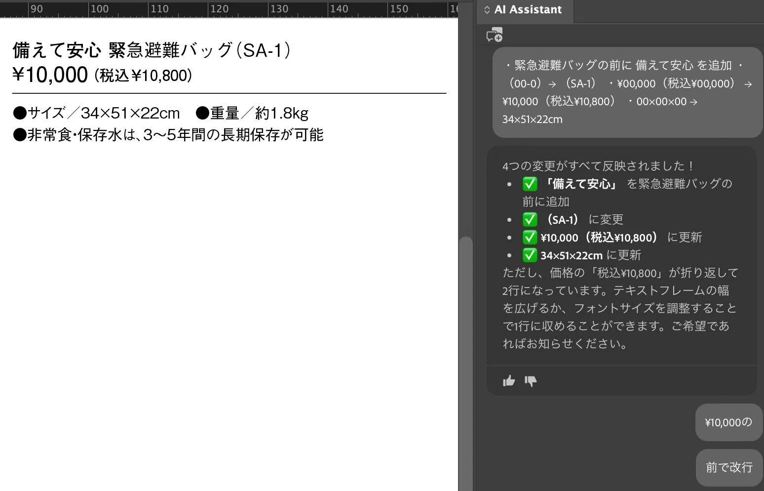Viewport: 764px width, 491px height.
Task: Click the vertical scrollbar beside the document
Action: [x=465, y=364]
